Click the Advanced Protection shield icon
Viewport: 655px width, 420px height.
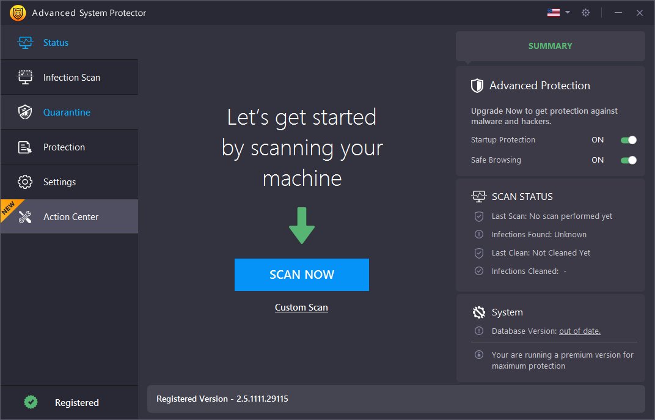point(477,86)
